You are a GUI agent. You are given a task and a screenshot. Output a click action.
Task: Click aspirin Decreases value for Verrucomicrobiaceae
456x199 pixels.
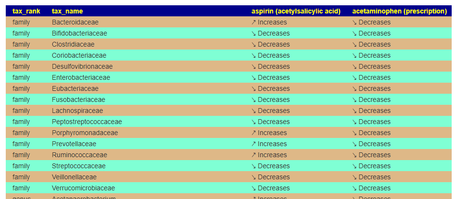pyautogui.click(x=270, y=188)
